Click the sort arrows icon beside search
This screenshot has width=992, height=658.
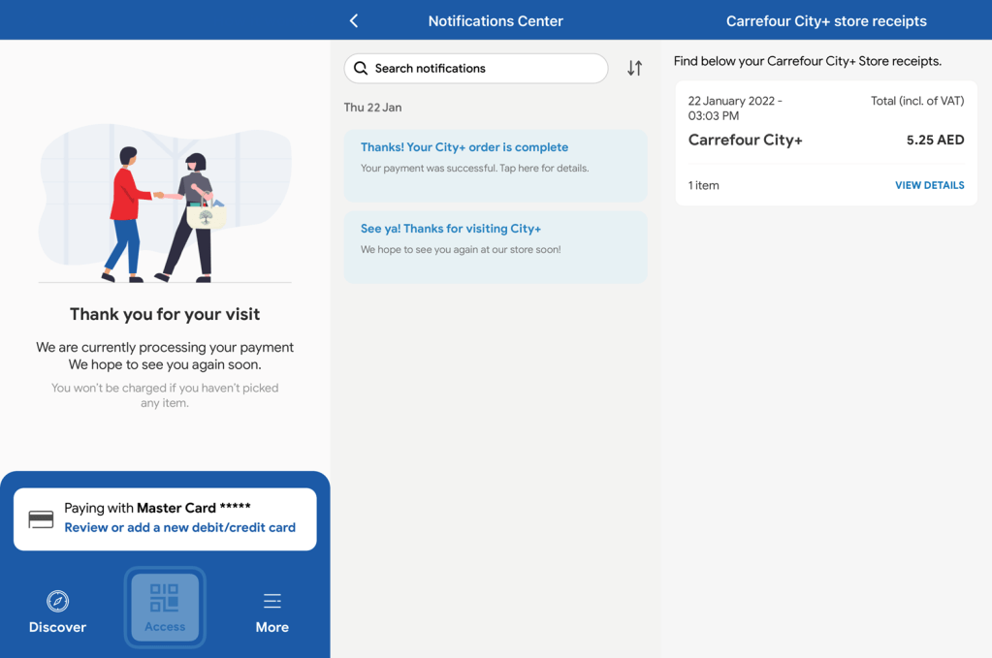click(634, 68)
